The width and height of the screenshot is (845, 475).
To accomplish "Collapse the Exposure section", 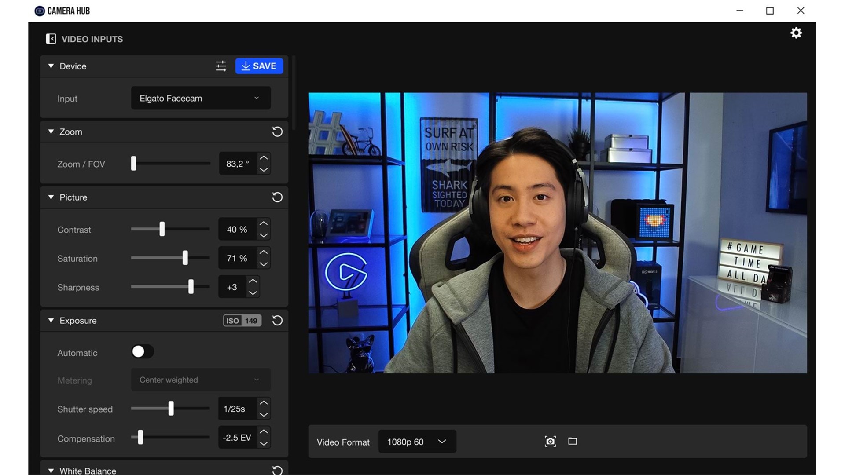I will pos(51,320).
